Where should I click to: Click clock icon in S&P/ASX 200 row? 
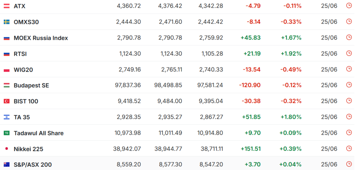(x=349, y=164)
